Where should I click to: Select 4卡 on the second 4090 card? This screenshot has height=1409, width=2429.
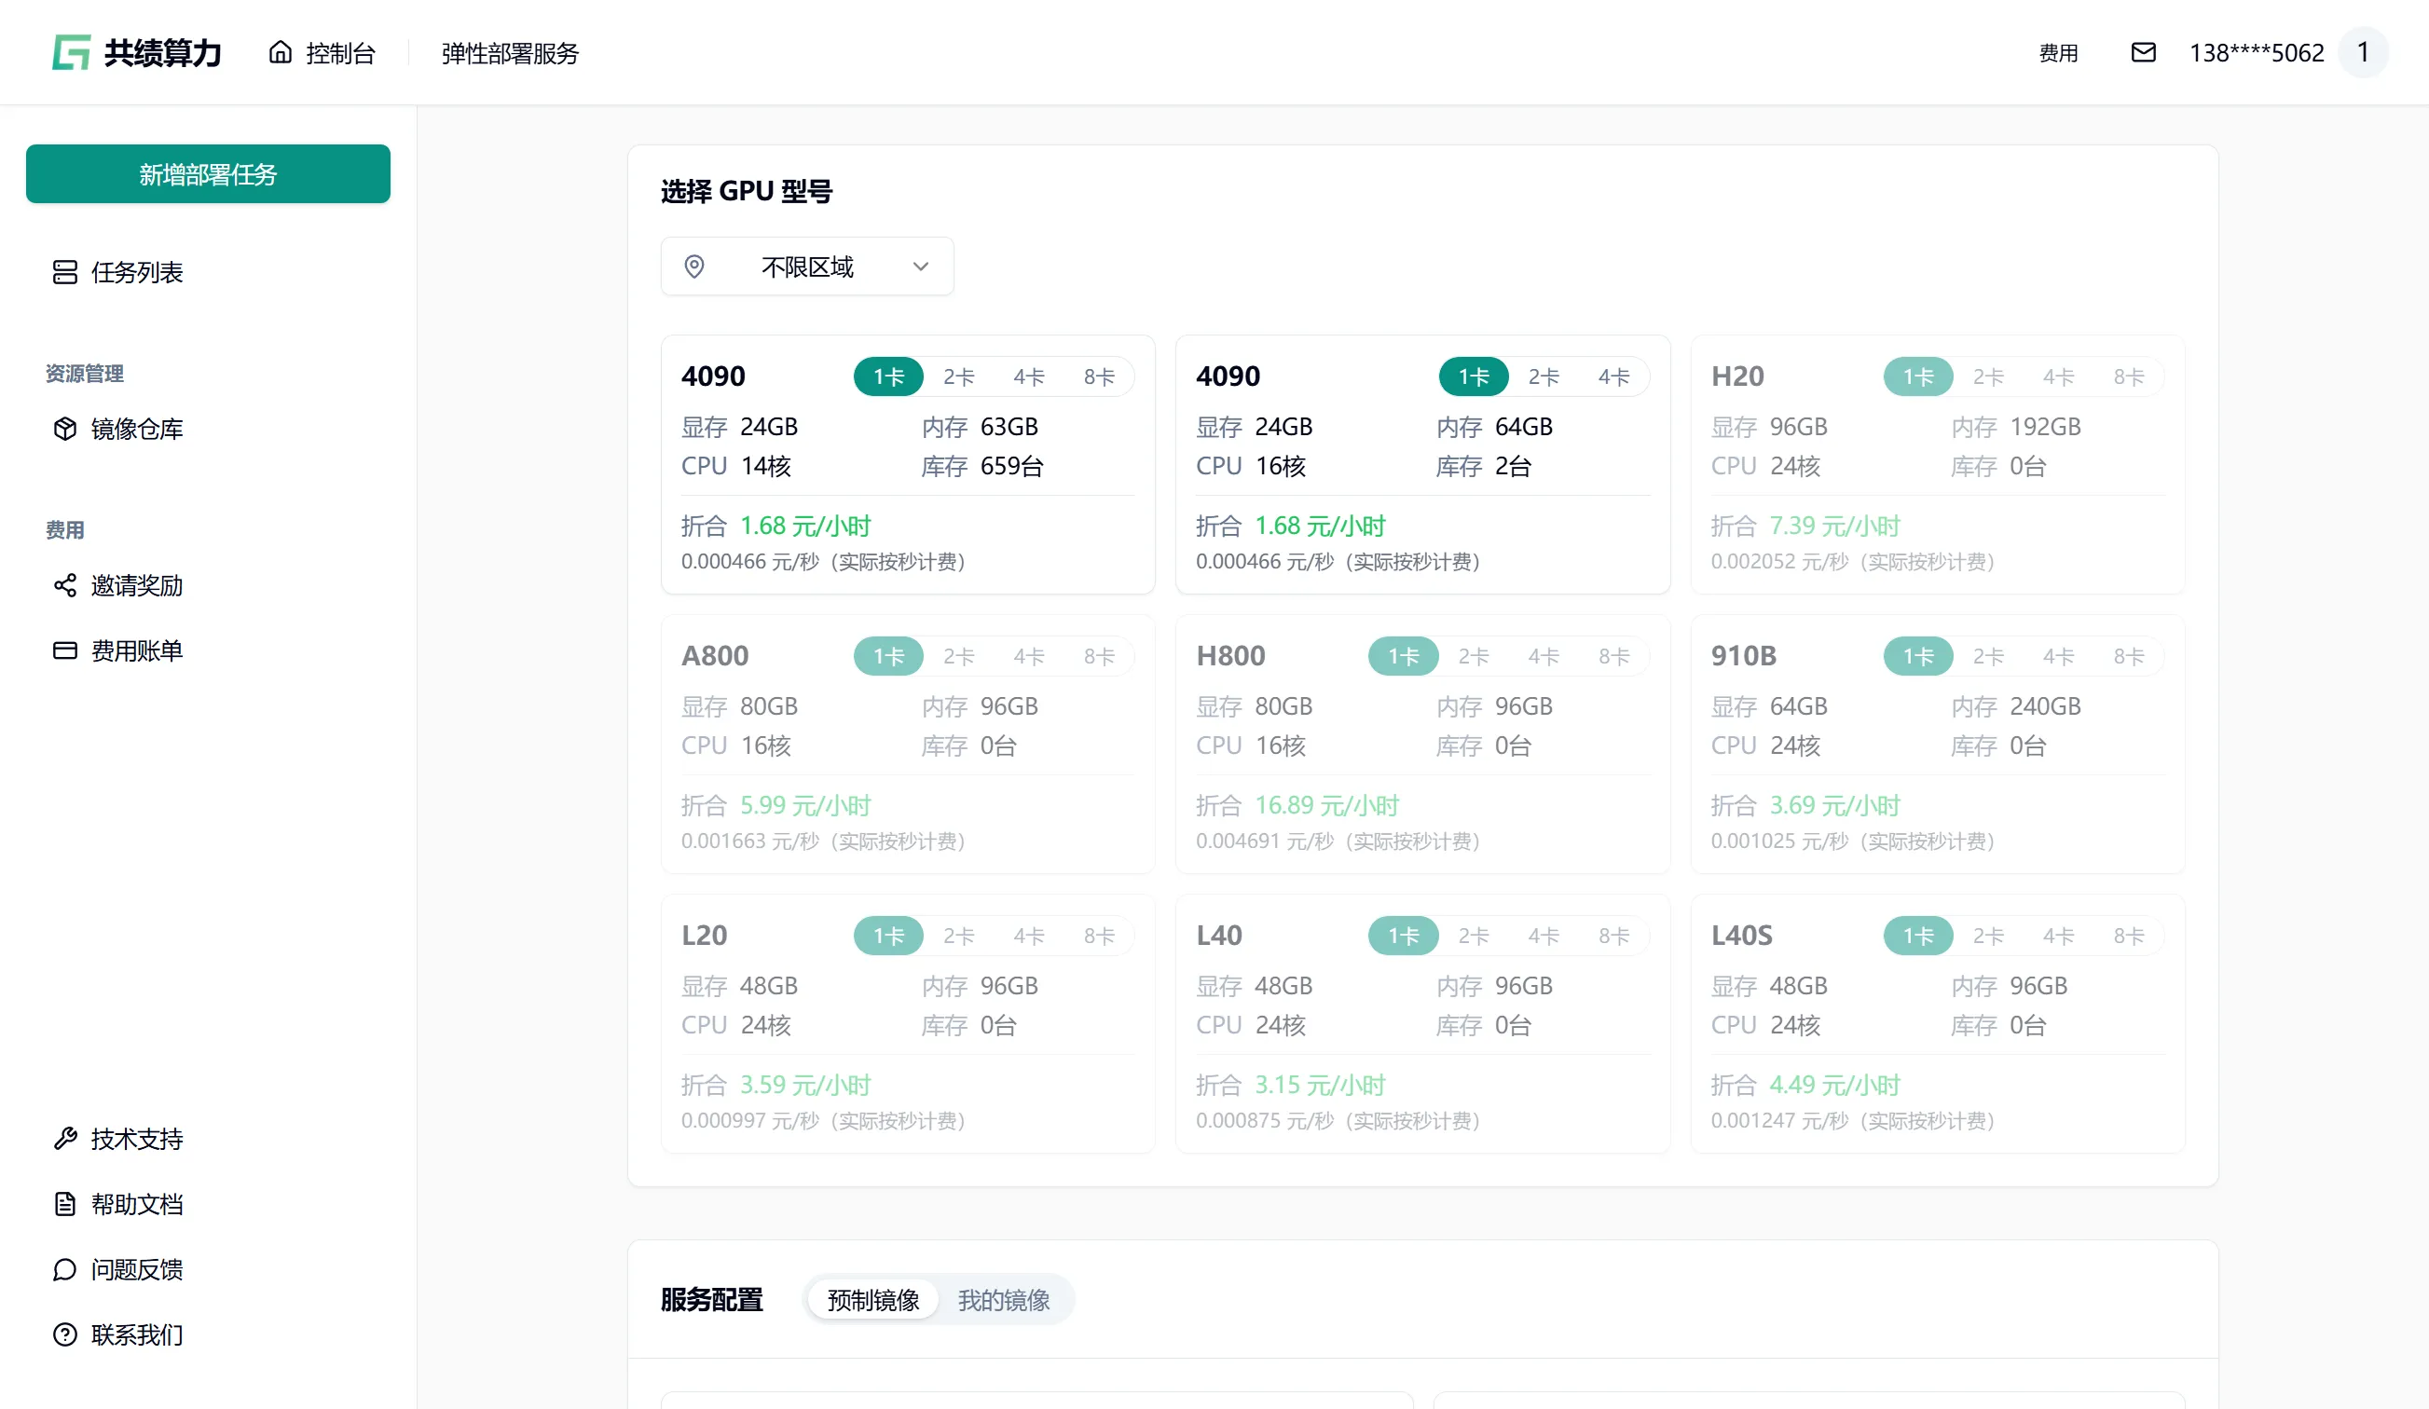click(x=1613, y=376)
